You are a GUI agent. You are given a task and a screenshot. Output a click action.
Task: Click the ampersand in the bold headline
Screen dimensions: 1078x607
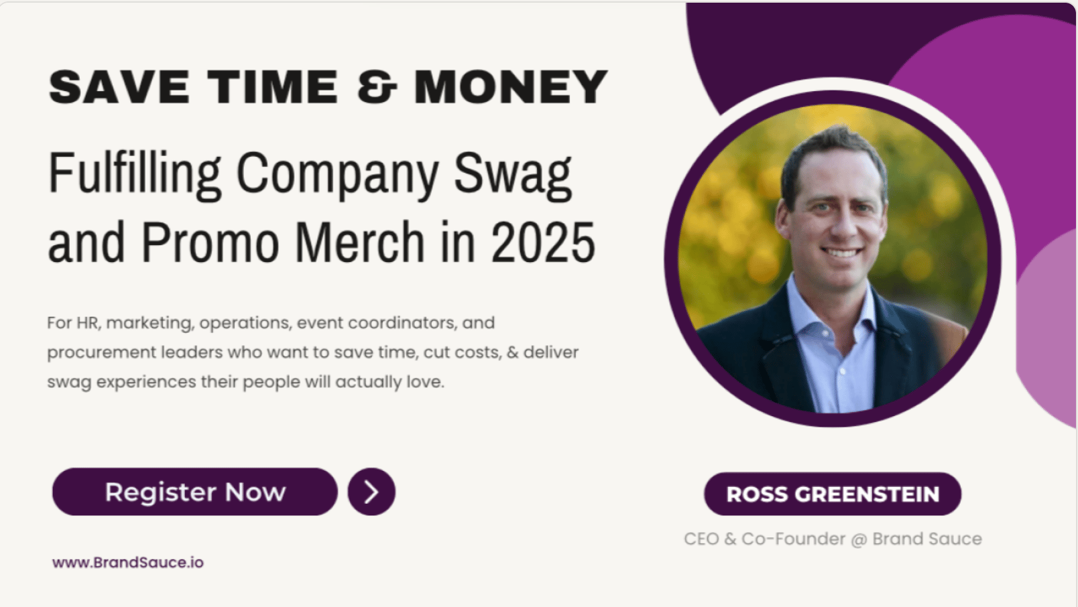tap(376, 88)
